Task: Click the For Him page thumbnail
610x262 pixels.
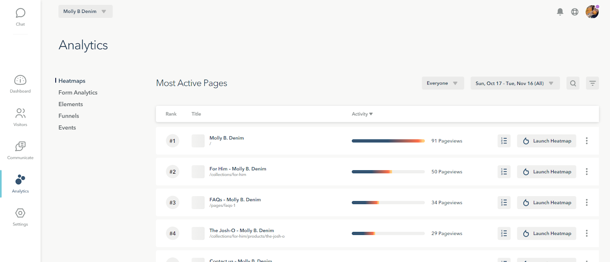Action: (198, 172)
